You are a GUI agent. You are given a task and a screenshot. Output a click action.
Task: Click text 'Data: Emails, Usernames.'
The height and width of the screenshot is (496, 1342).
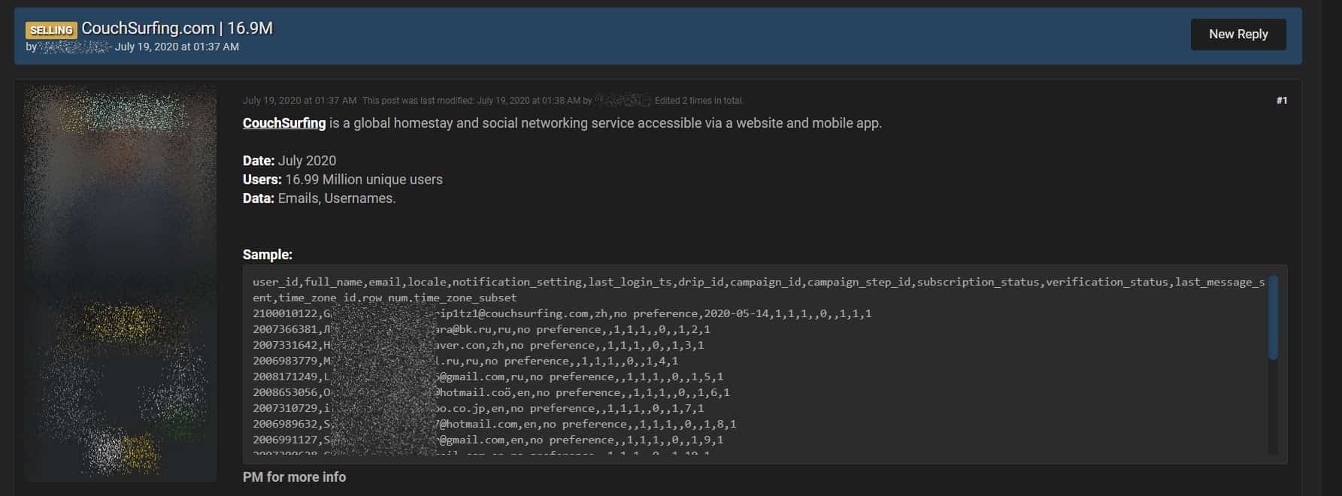(320, 198)
